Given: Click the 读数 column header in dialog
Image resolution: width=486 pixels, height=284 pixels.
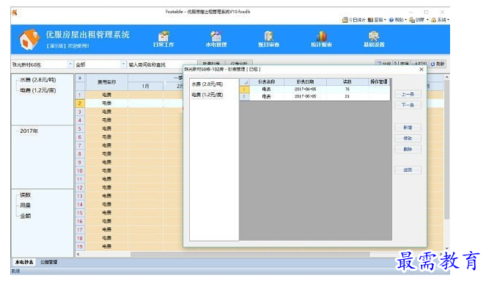Looking at the screenshot, I should [347, 81].
